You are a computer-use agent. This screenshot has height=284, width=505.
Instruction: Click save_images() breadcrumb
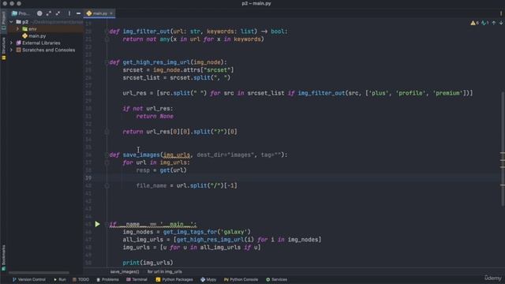125,271
